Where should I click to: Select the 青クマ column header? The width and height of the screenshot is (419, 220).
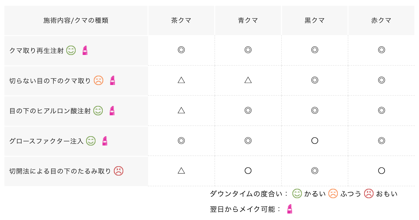[x=248, y=20]
